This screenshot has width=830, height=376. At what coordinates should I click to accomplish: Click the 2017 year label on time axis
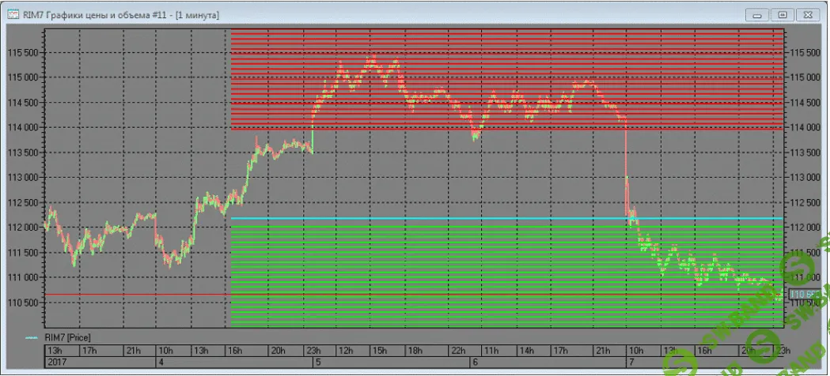tap(56, 363)
